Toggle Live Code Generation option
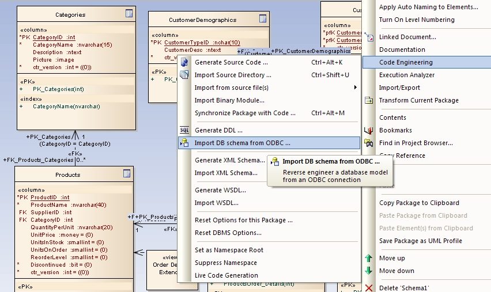This screenshot has height=292, width=491. click(x=226, y=275)
